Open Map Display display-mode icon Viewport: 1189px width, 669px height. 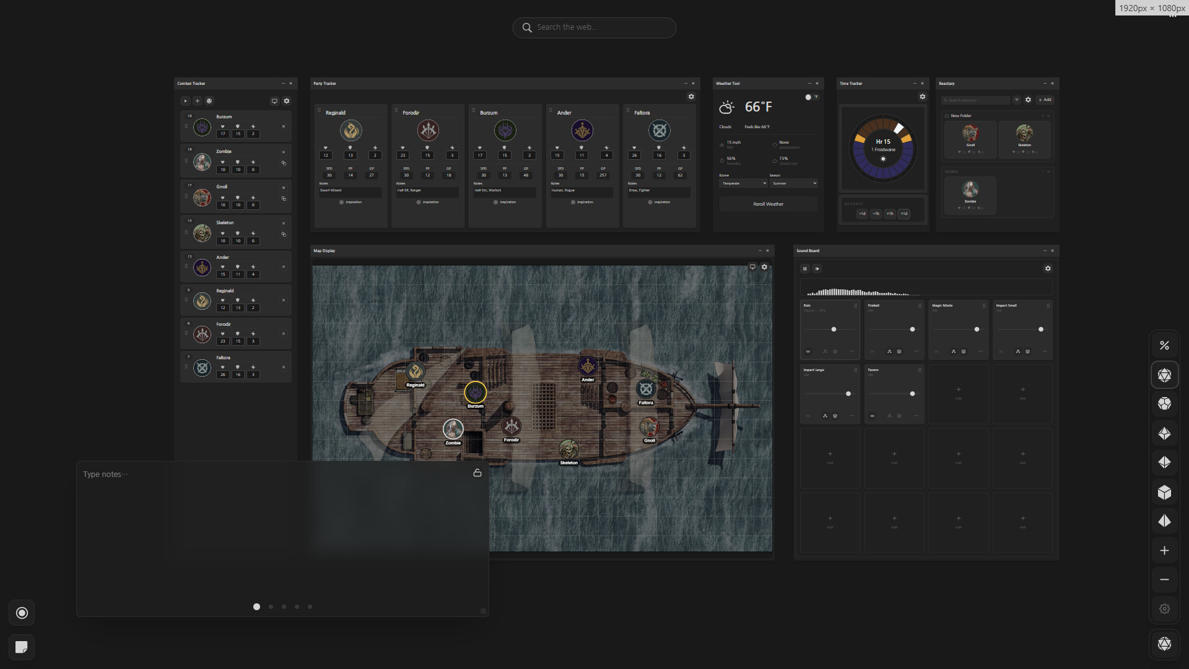(x=752, y=266)
